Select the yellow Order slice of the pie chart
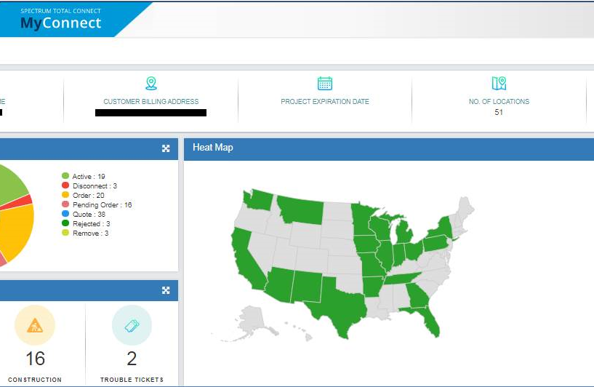The height and width of the screenshot is (387, 594). (x=16, y=233)
